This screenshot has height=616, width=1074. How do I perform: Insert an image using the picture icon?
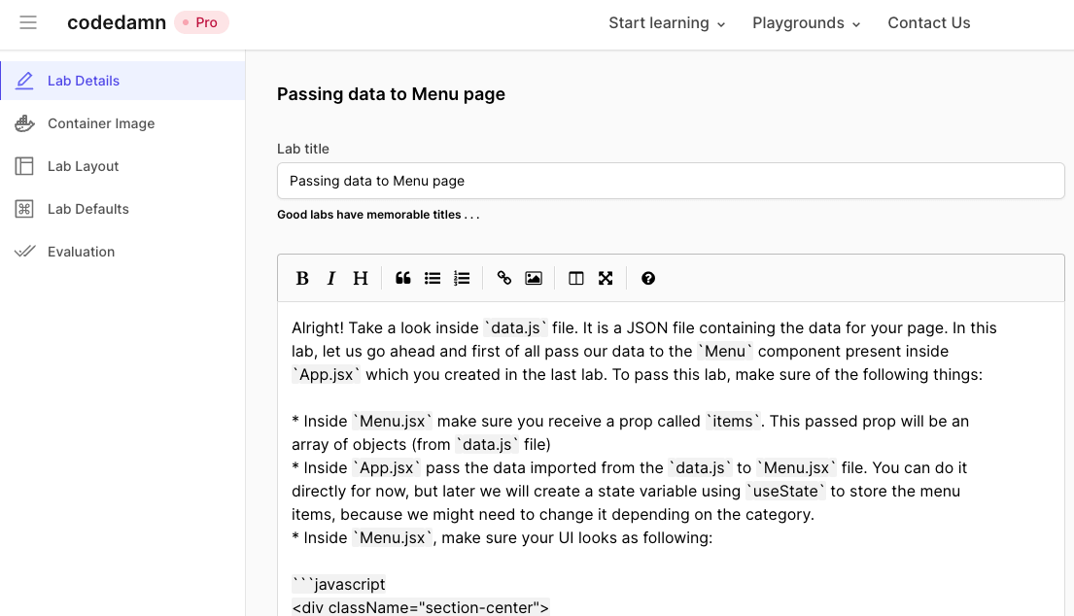[x=534, y=279]
